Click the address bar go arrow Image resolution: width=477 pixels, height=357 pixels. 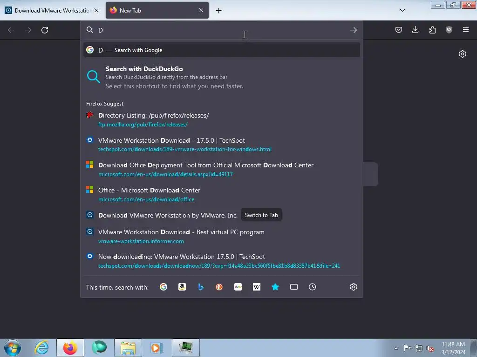tap(353, 30)
